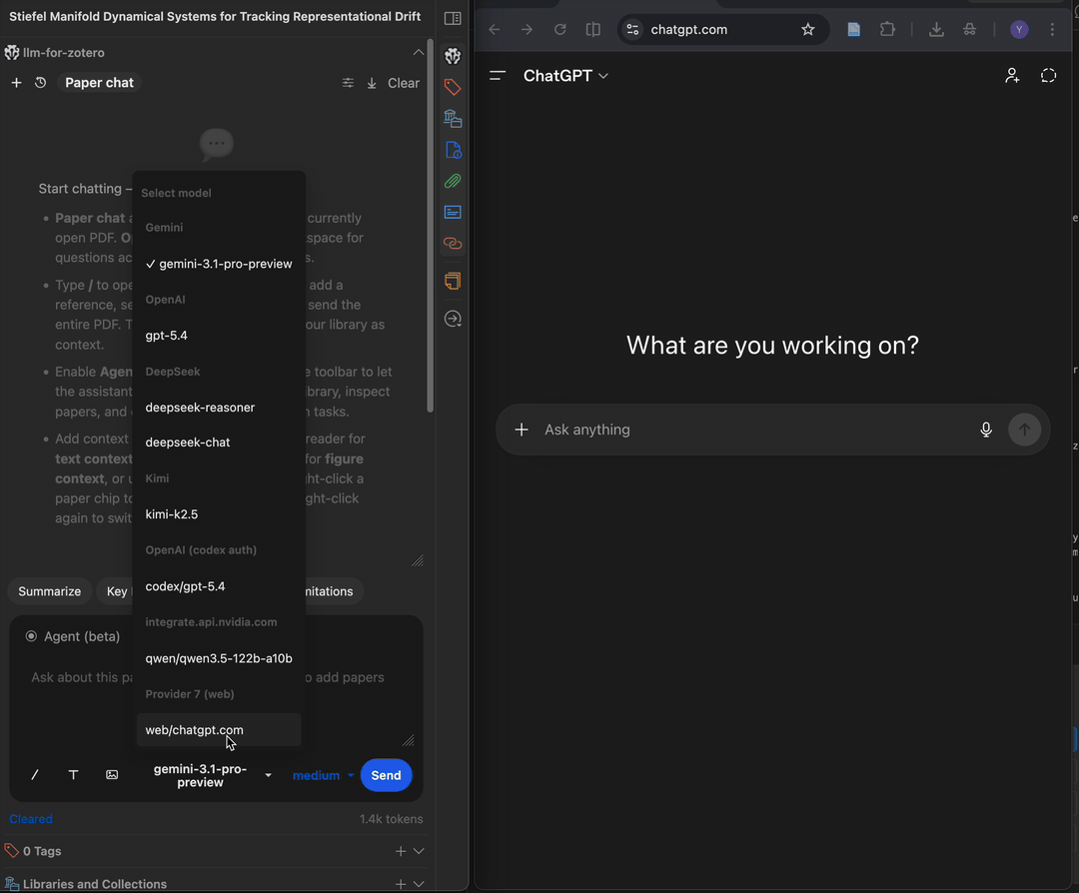
Task: Click the ChatGPT invite people icon
Action: (1012, 76)
